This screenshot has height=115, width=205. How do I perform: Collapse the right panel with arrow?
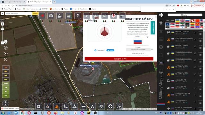point(161,15)
